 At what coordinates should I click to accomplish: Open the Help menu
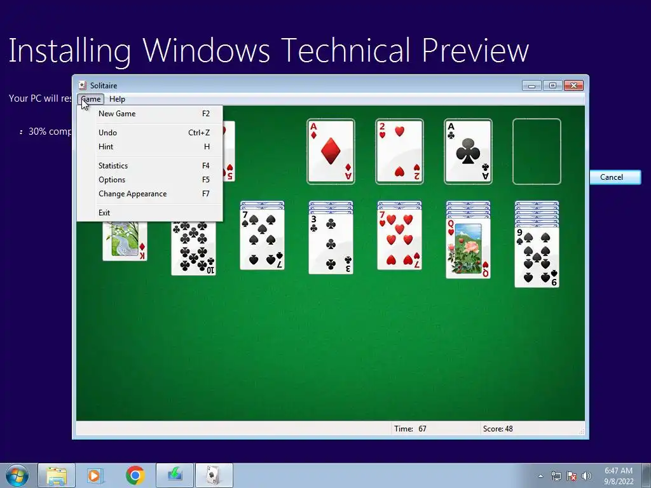click(x=117, y=99)
